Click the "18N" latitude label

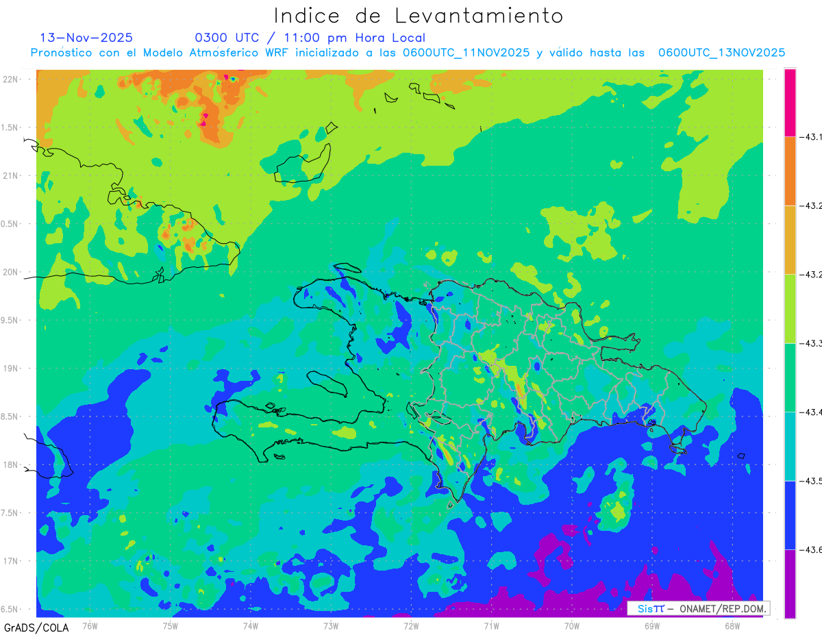(10, 465)
